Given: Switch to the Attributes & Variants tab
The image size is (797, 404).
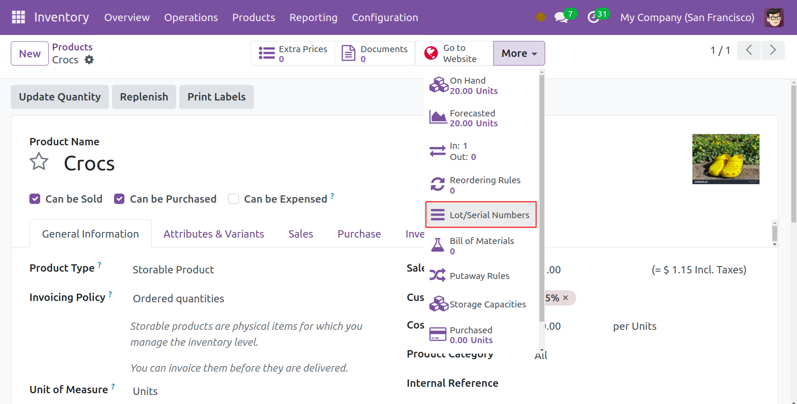Looking at the screenshot, I should [x=213, y=234].
